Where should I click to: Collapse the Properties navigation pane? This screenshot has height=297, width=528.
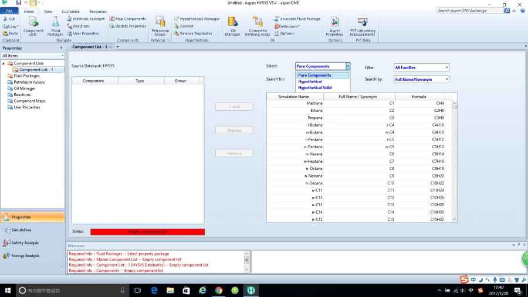tap(61, 48)
